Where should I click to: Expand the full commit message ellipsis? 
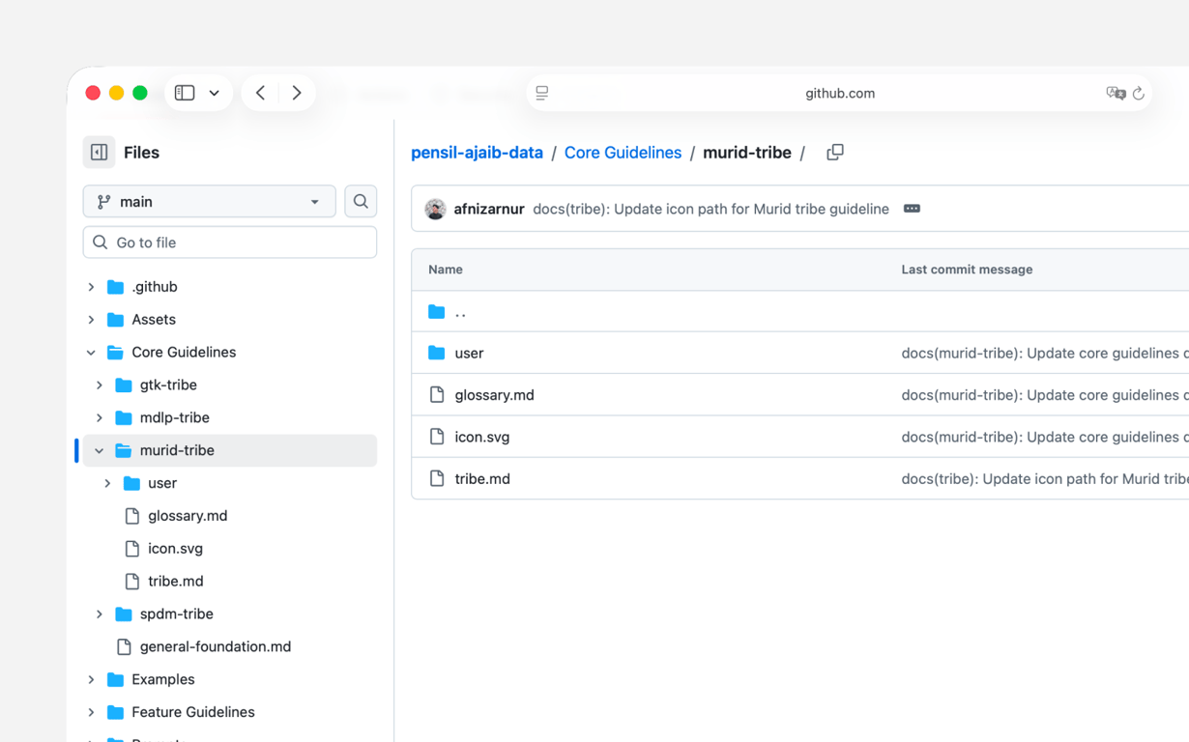tap(912, 209)
